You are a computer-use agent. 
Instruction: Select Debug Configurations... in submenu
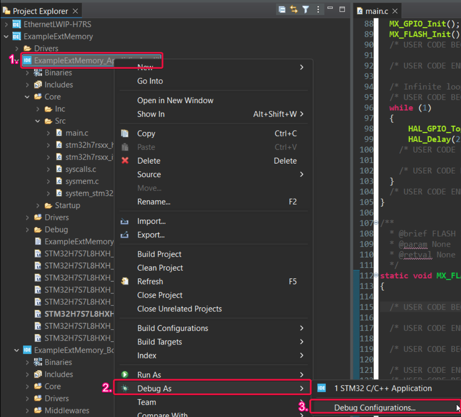(x=375, y=408)
